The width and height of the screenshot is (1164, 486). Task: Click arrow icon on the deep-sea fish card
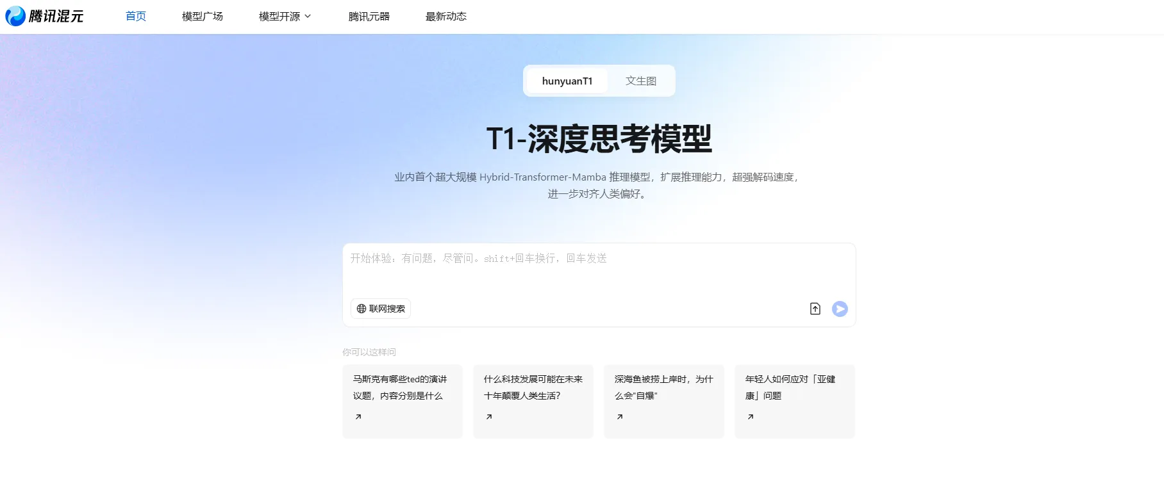tap(620, 417)
